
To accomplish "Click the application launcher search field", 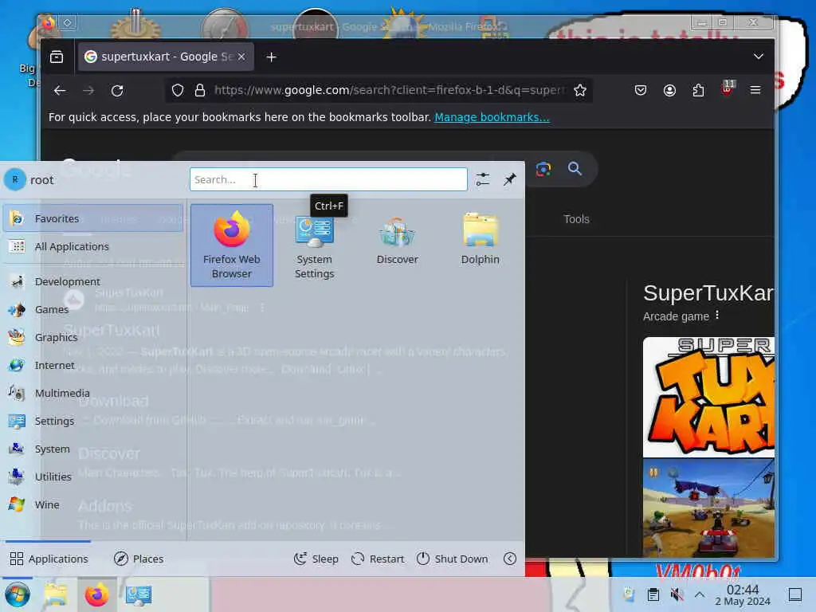I will 328,179.
